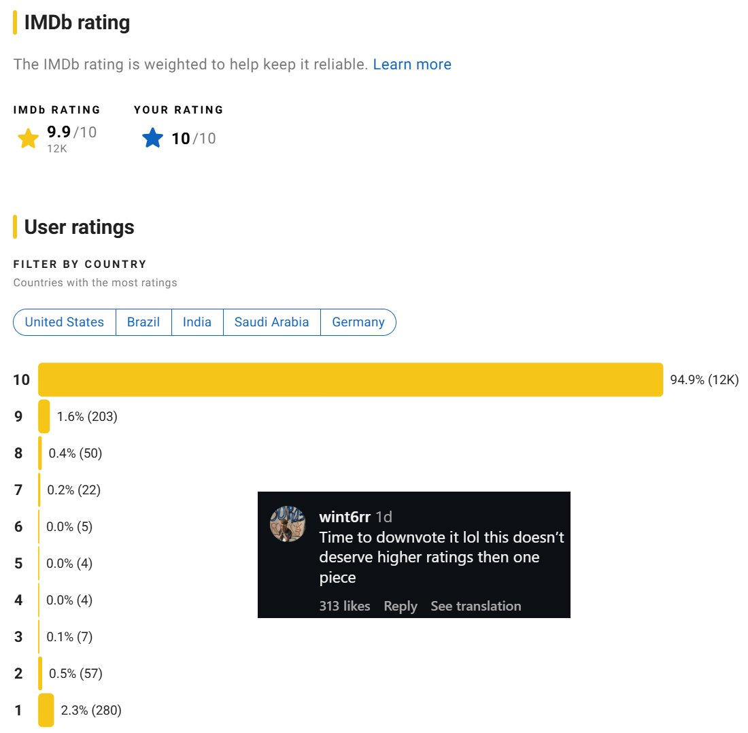Click the 1d comment timestamp
The height and width of the screenshot is (733, 748).
pyautogui.click(x=384, y=517)
